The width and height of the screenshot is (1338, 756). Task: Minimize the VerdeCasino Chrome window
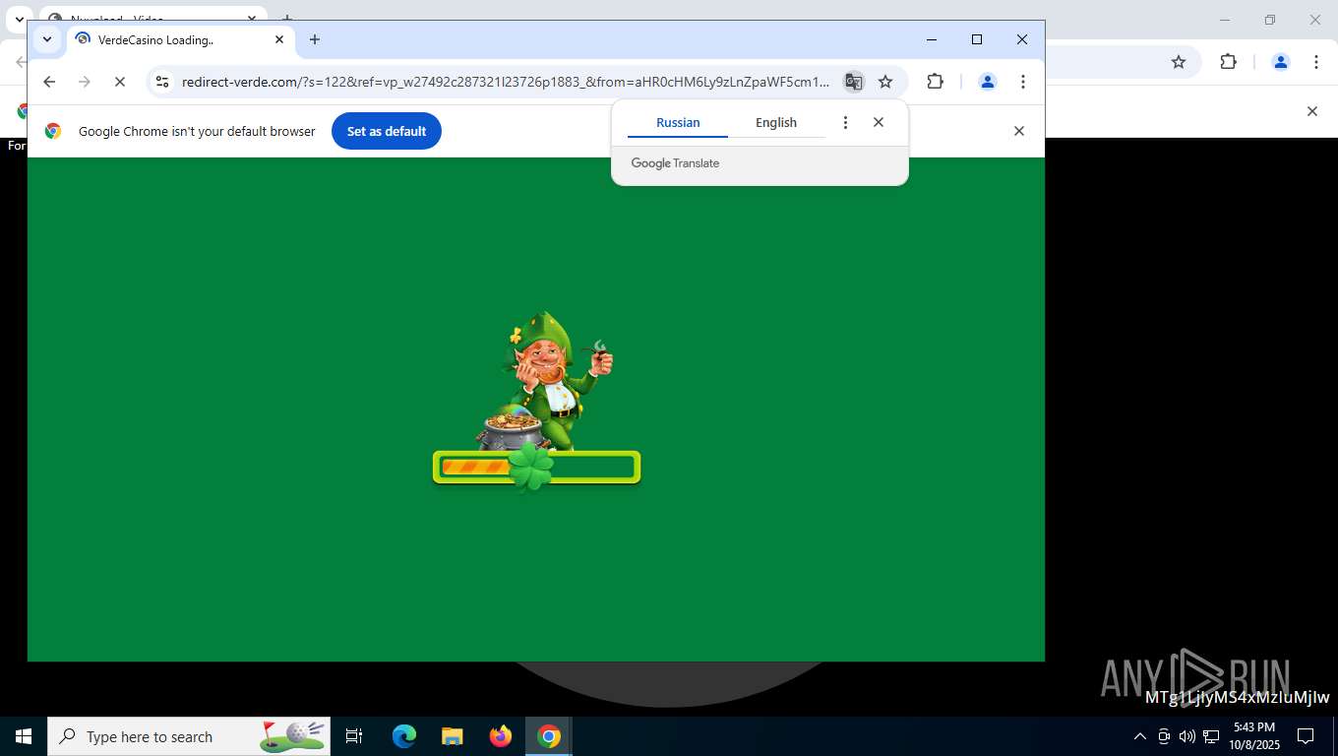[932, 39]
